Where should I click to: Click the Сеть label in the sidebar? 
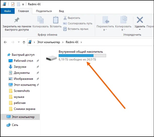pos(15,125)
